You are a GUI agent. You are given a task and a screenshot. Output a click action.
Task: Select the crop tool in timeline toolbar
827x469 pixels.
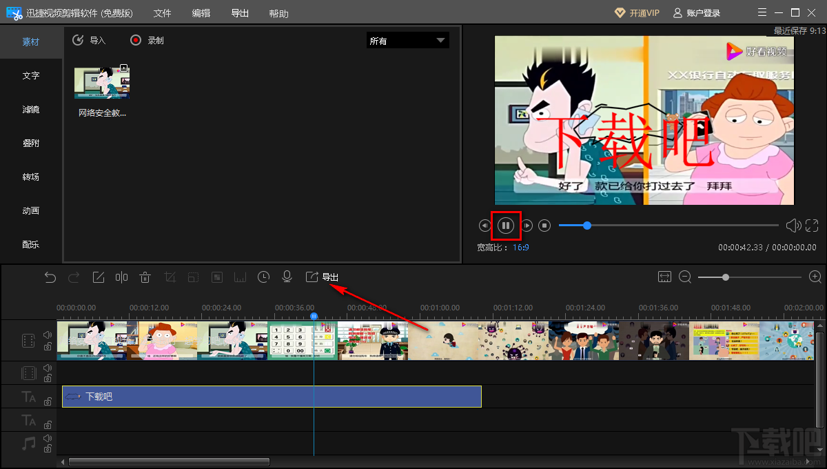coord(170,277)
